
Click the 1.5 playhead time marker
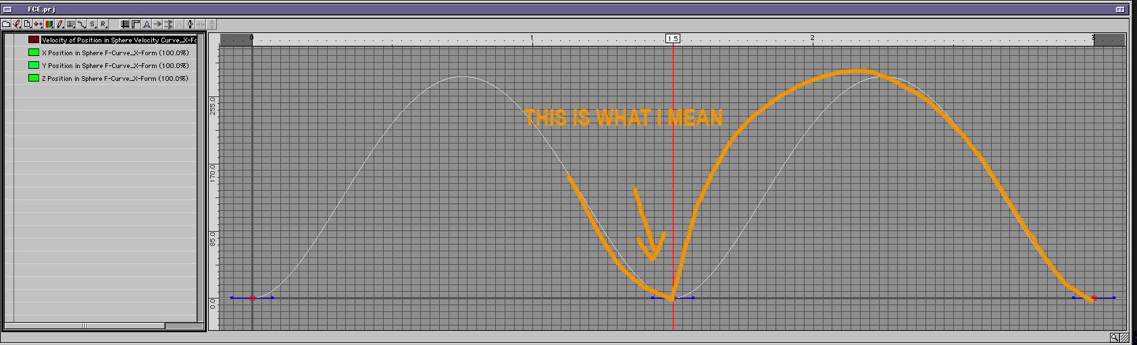(672, 39)
